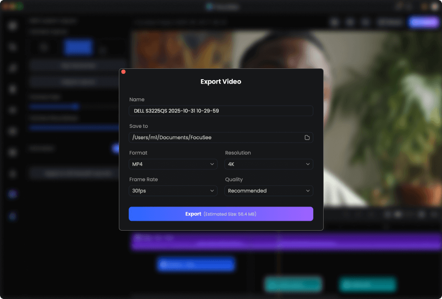The height and width of the screenshot is (299, 442).
Task: Click the topmost icon in the left sidebar
Action: [13, 26]
